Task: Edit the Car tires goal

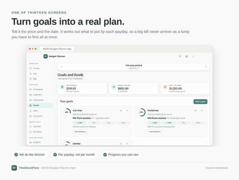Action: 121,111
